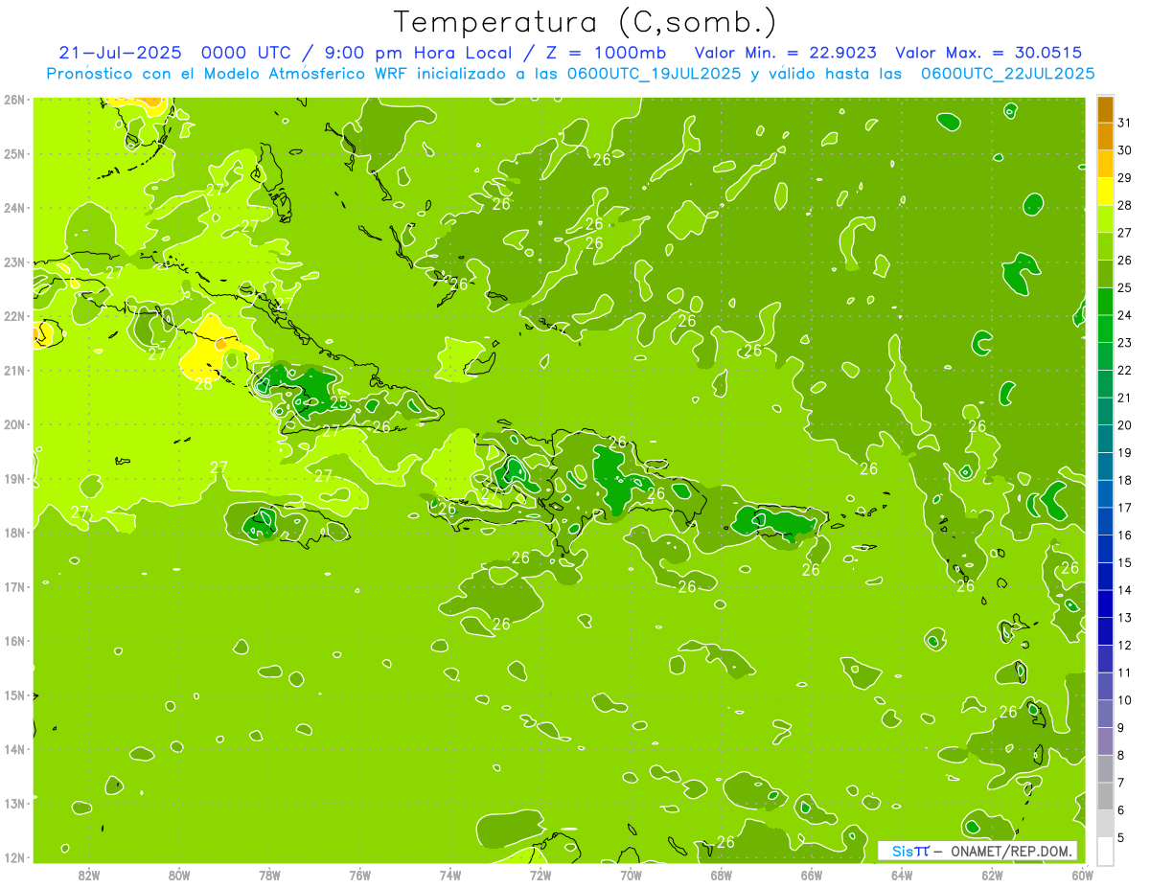Click the '68W' longitude axis label
This screenshot has width=1150, height=888.
click(x=722, y=875)
